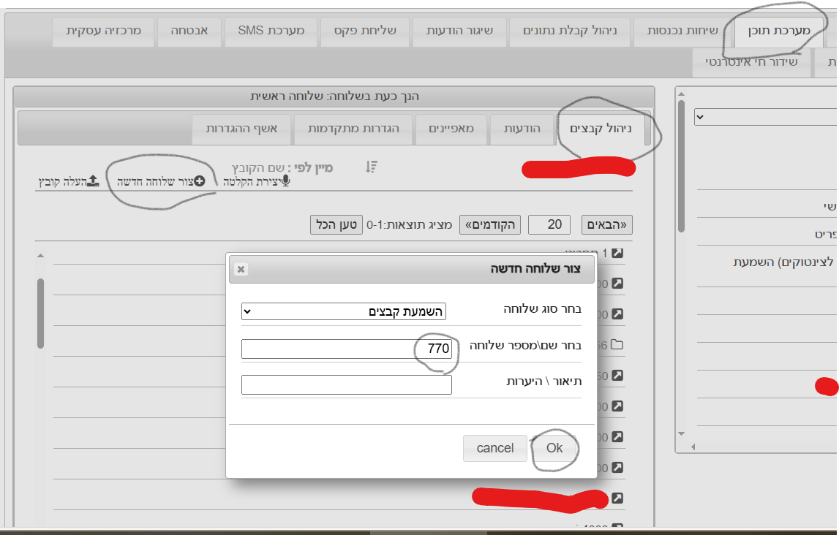Click the description / notes input field
The height and width of the screenshot is (535, 839).
pos(346,384)
